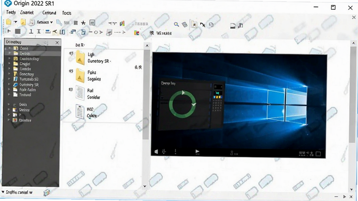358x201 pixels.
Task: Expand the Fark Ralm folder arrow
Action: [x=9, y=90]
